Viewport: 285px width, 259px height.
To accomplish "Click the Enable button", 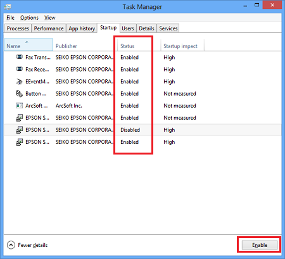I will click(260, 245).
